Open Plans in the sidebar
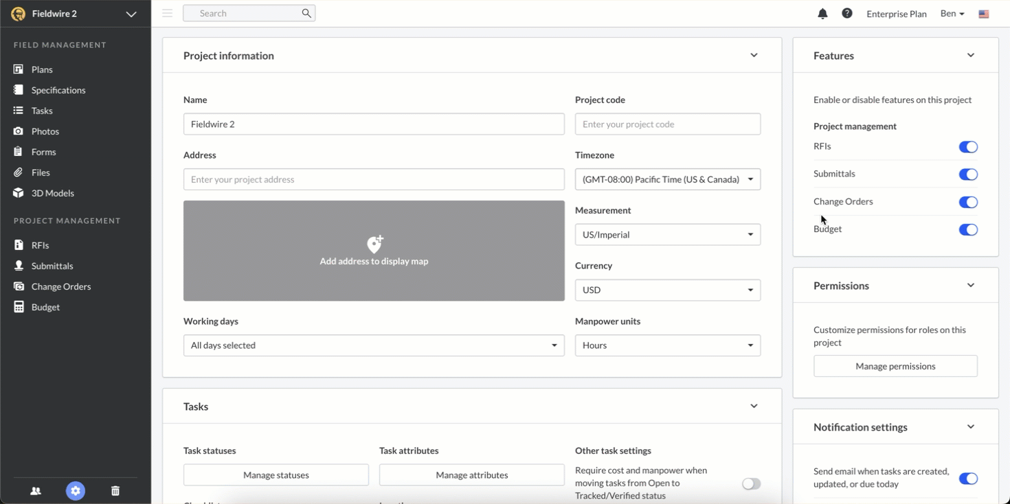 pos(42,69)
